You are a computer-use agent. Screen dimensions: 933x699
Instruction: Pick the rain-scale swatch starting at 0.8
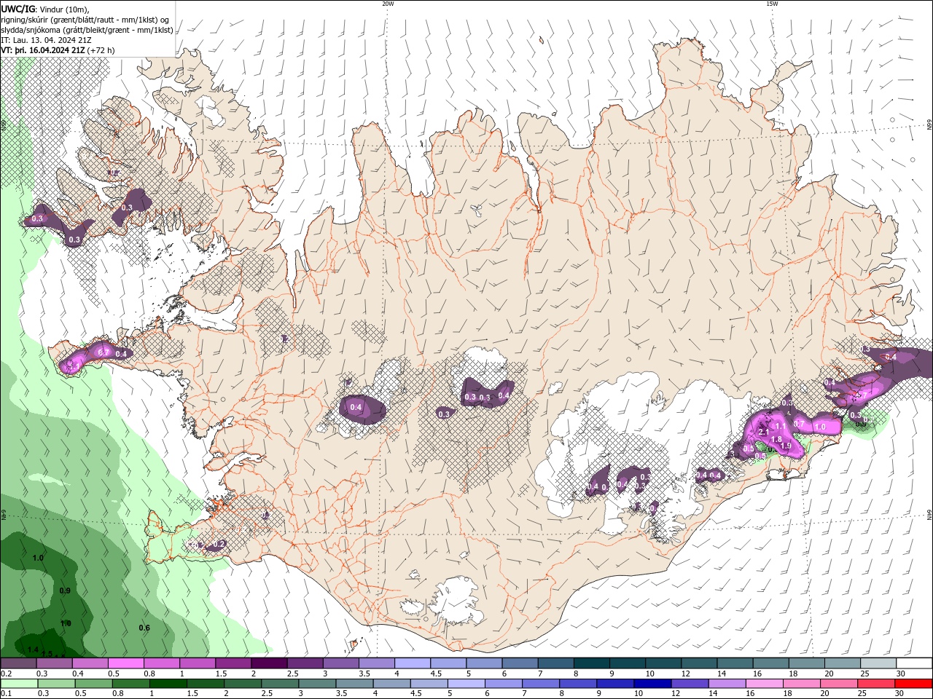point(130,684)
